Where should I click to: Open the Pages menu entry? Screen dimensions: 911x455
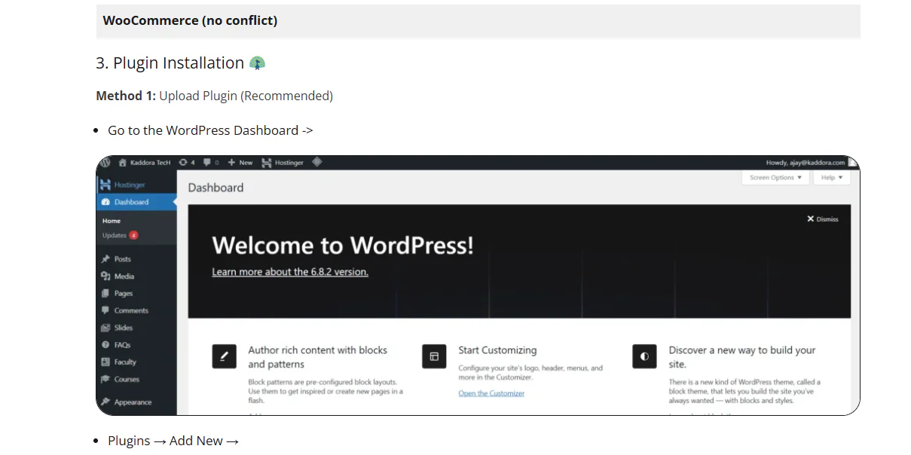[x=121, y=293]
